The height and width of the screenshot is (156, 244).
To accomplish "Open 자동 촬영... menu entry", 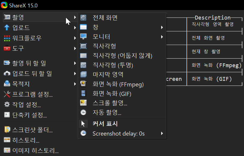I will point(122,112).
